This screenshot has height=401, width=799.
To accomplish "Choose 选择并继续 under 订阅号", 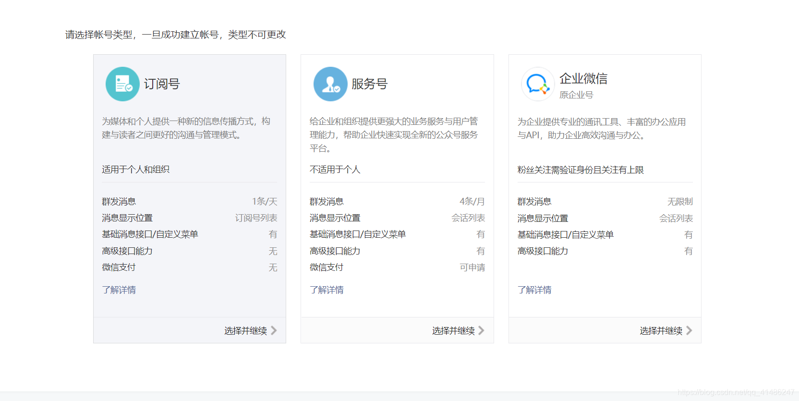I will (x=245, y=331).
